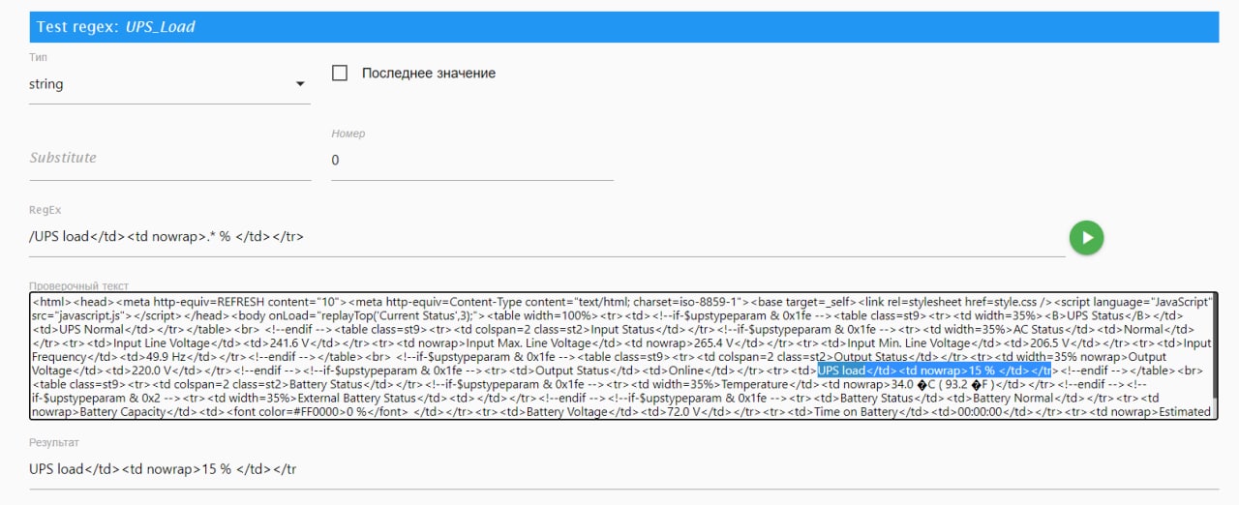Click the dropdown arrow next to string
Screen dimensions: 1239x505
point(300,84)
